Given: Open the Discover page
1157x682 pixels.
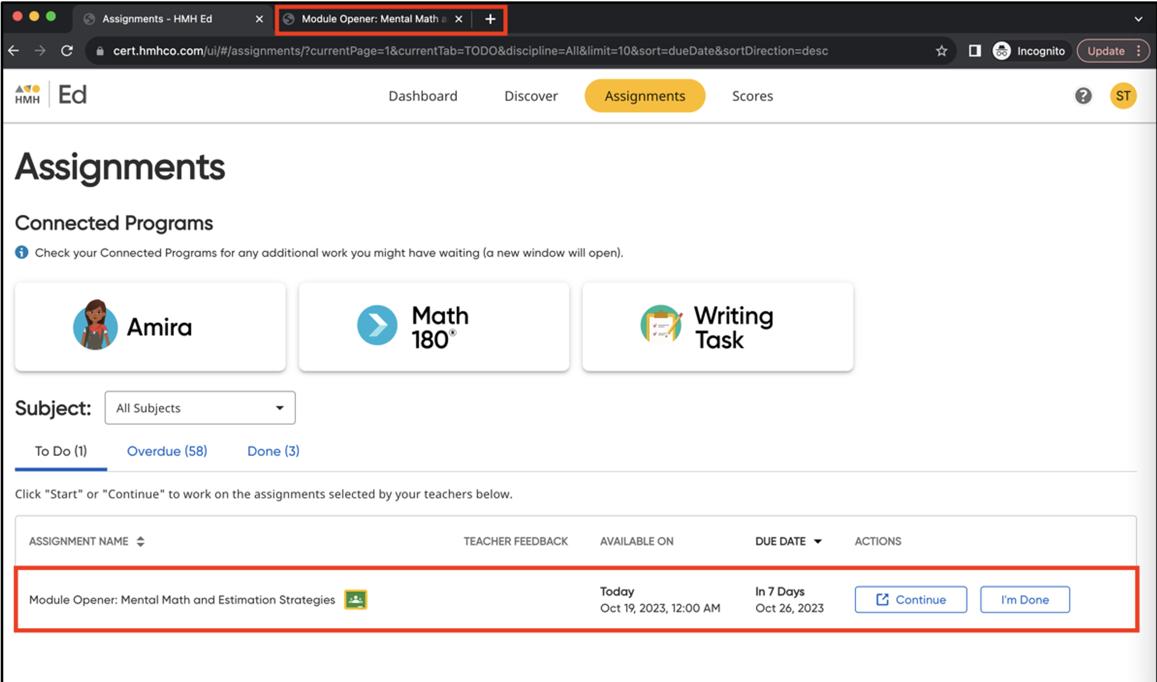Looking at the screenshot, I should coord(531,96).
